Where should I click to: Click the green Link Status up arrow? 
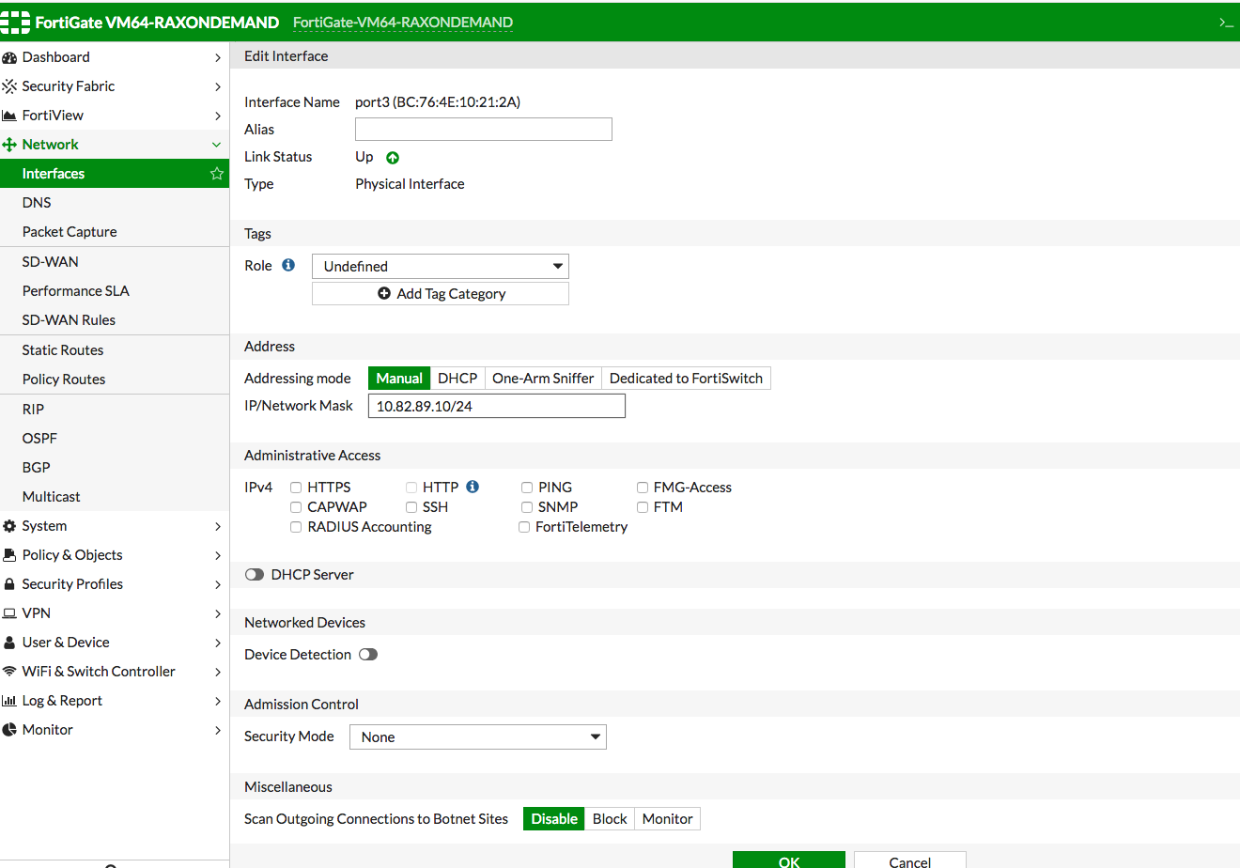[393, 158]
